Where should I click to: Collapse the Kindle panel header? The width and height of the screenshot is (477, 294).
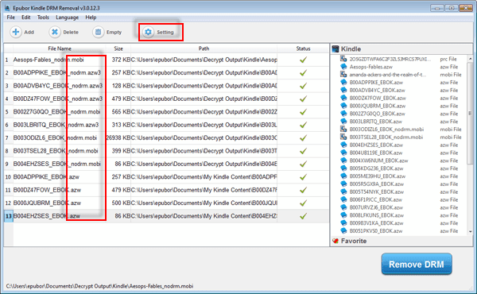401,49
